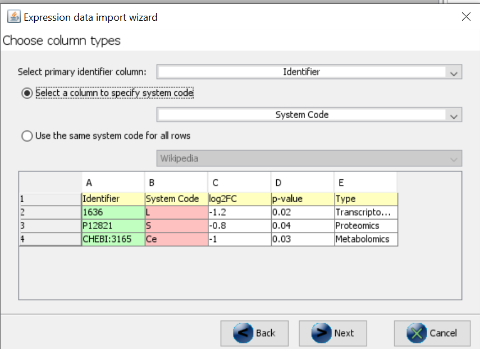The width and height of the screenshot is (480, 349).
Task: Close the Expression data import wizard
Action: (466, 16)
